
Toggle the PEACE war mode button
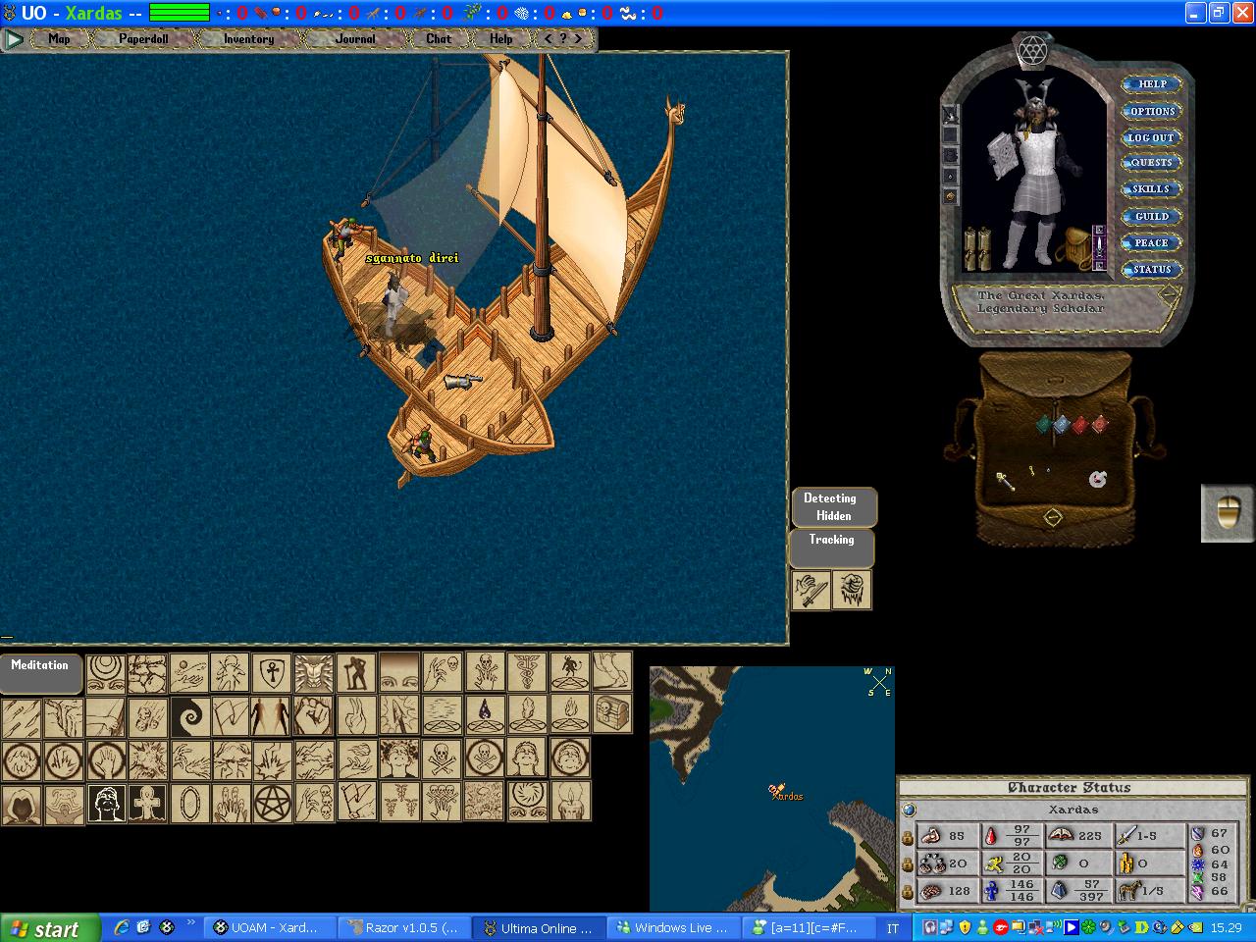(x=1151, y=242)
